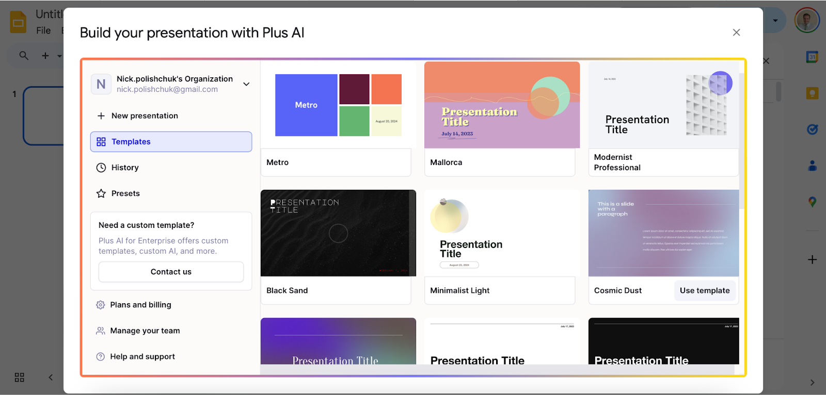
Task: Select the Mallorca template thumbnail
Action: [502, 105]
